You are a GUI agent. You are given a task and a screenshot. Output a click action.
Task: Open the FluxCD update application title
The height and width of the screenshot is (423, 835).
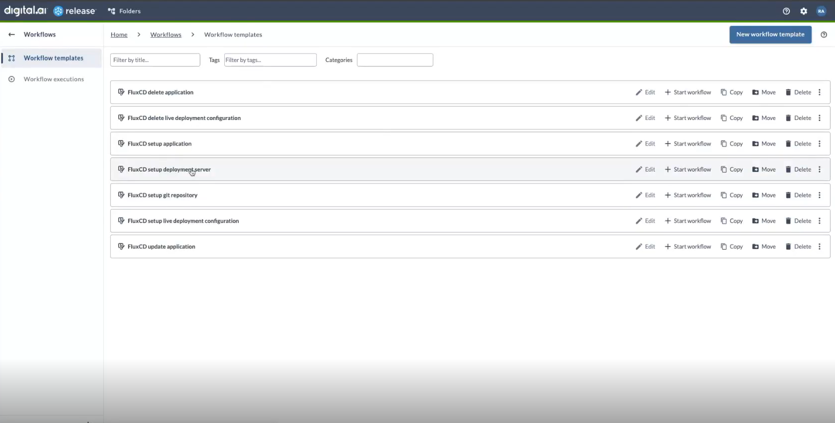161,246
